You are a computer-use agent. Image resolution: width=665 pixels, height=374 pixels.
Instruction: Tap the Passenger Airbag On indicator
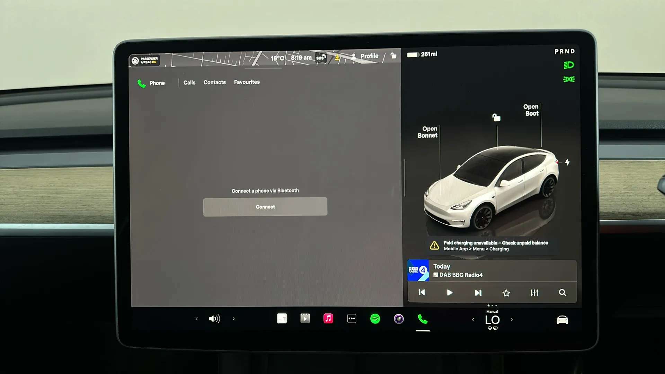point(145,61)
